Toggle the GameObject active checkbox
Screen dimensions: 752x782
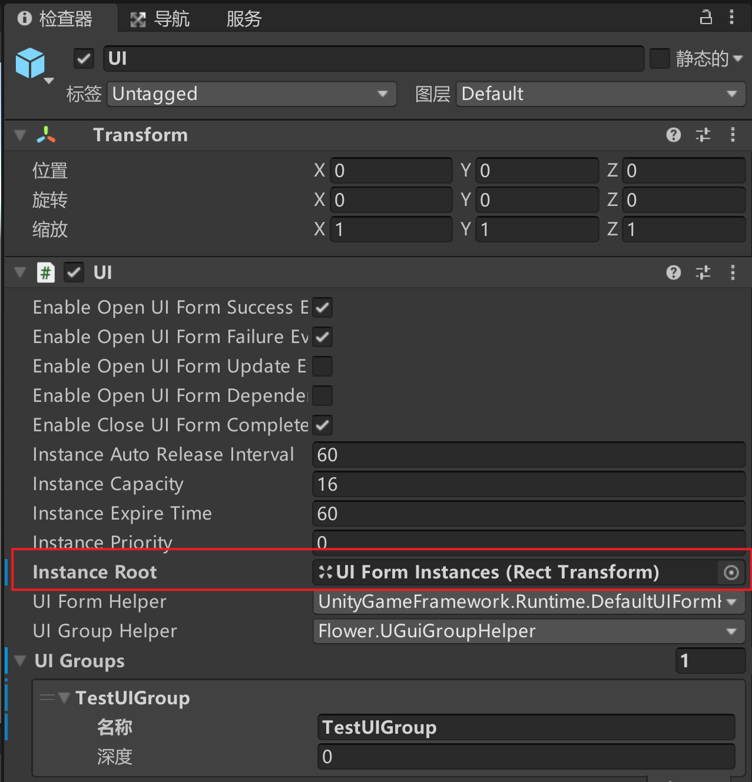pos(84,58)
